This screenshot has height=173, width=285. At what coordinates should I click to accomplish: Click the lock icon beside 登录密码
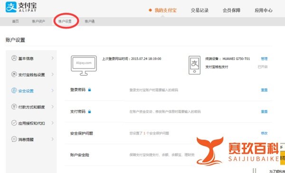tap(89, 90)
